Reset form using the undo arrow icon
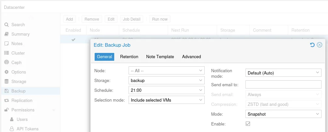 pos(312,45)
